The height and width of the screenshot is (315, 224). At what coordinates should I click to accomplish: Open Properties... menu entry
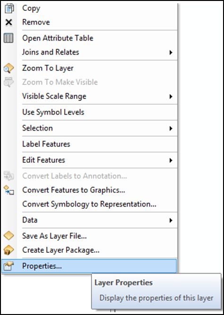[90, 266]
